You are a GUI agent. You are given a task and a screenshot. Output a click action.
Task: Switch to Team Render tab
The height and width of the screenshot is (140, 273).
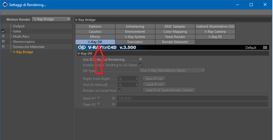175,37
